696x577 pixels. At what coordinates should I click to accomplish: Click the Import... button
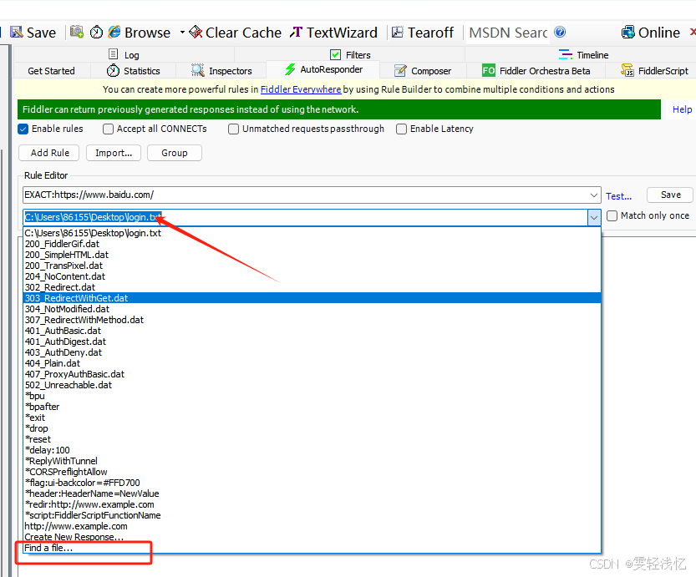(x=114, y=153)
